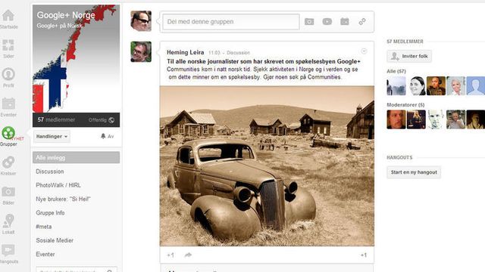Select the #meta category
485x272 pixels.
pos(44,227)
